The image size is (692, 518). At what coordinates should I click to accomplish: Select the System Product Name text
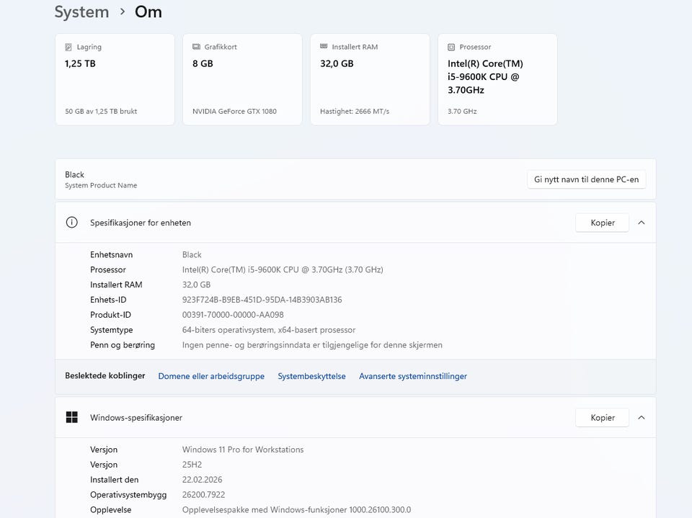[101, 185]
